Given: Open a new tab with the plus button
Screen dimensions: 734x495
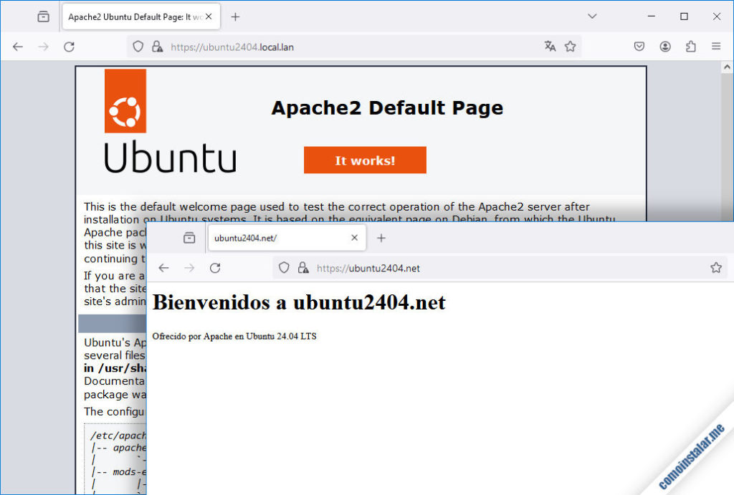Looking at the screenshot, I should click(236, 16).
